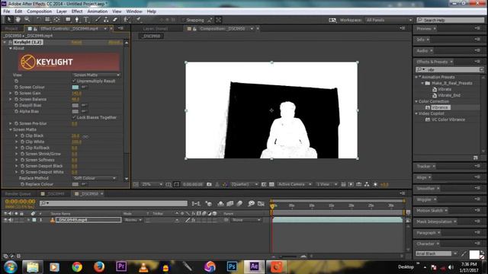The image size is (488, 274).
Task: Toggle Screen Gain stopwatch
Action: point(16,93)
